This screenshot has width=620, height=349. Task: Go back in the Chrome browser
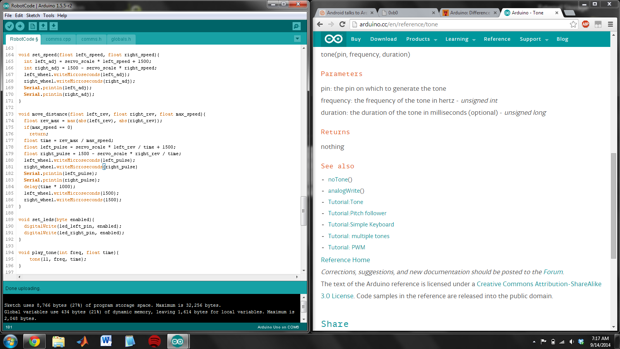(320, 24)
